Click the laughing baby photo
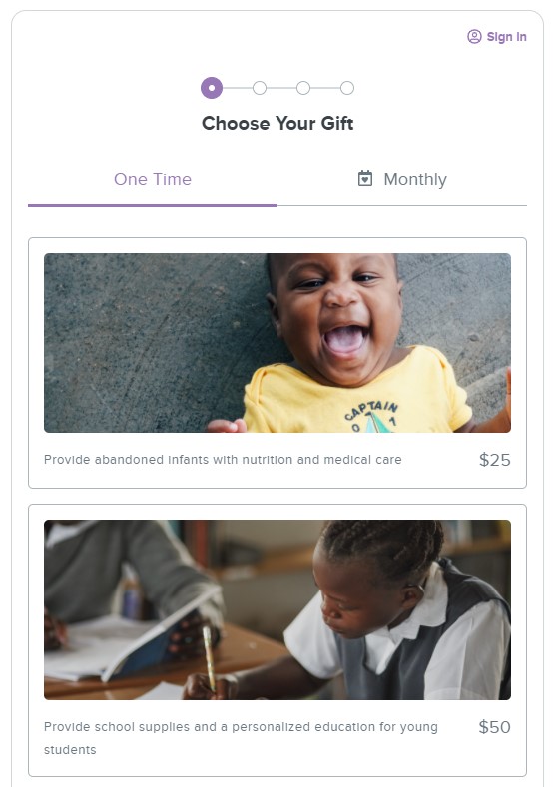The image size is (555, 787). 277,343
